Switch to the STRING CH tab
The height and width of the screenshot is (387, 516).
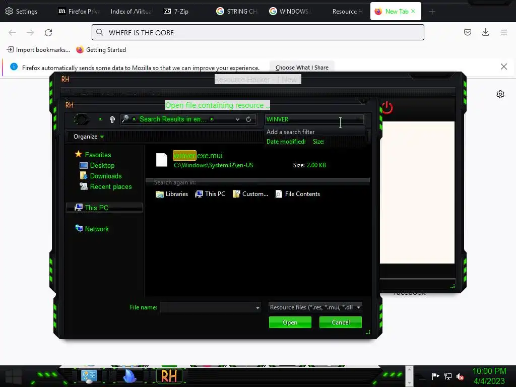point(237,11)
